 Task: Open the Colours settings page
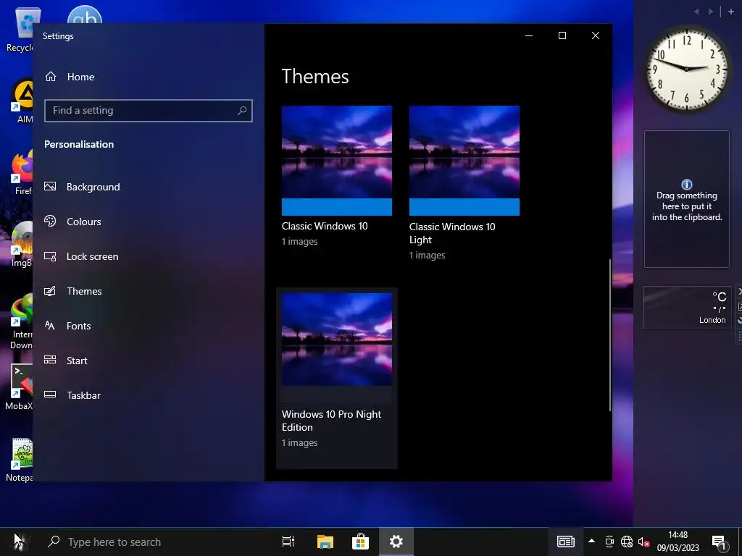[x=72, y=222]
